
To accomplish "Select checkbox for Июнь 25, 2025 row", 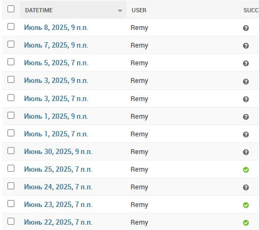I will (x=11, y=168).
